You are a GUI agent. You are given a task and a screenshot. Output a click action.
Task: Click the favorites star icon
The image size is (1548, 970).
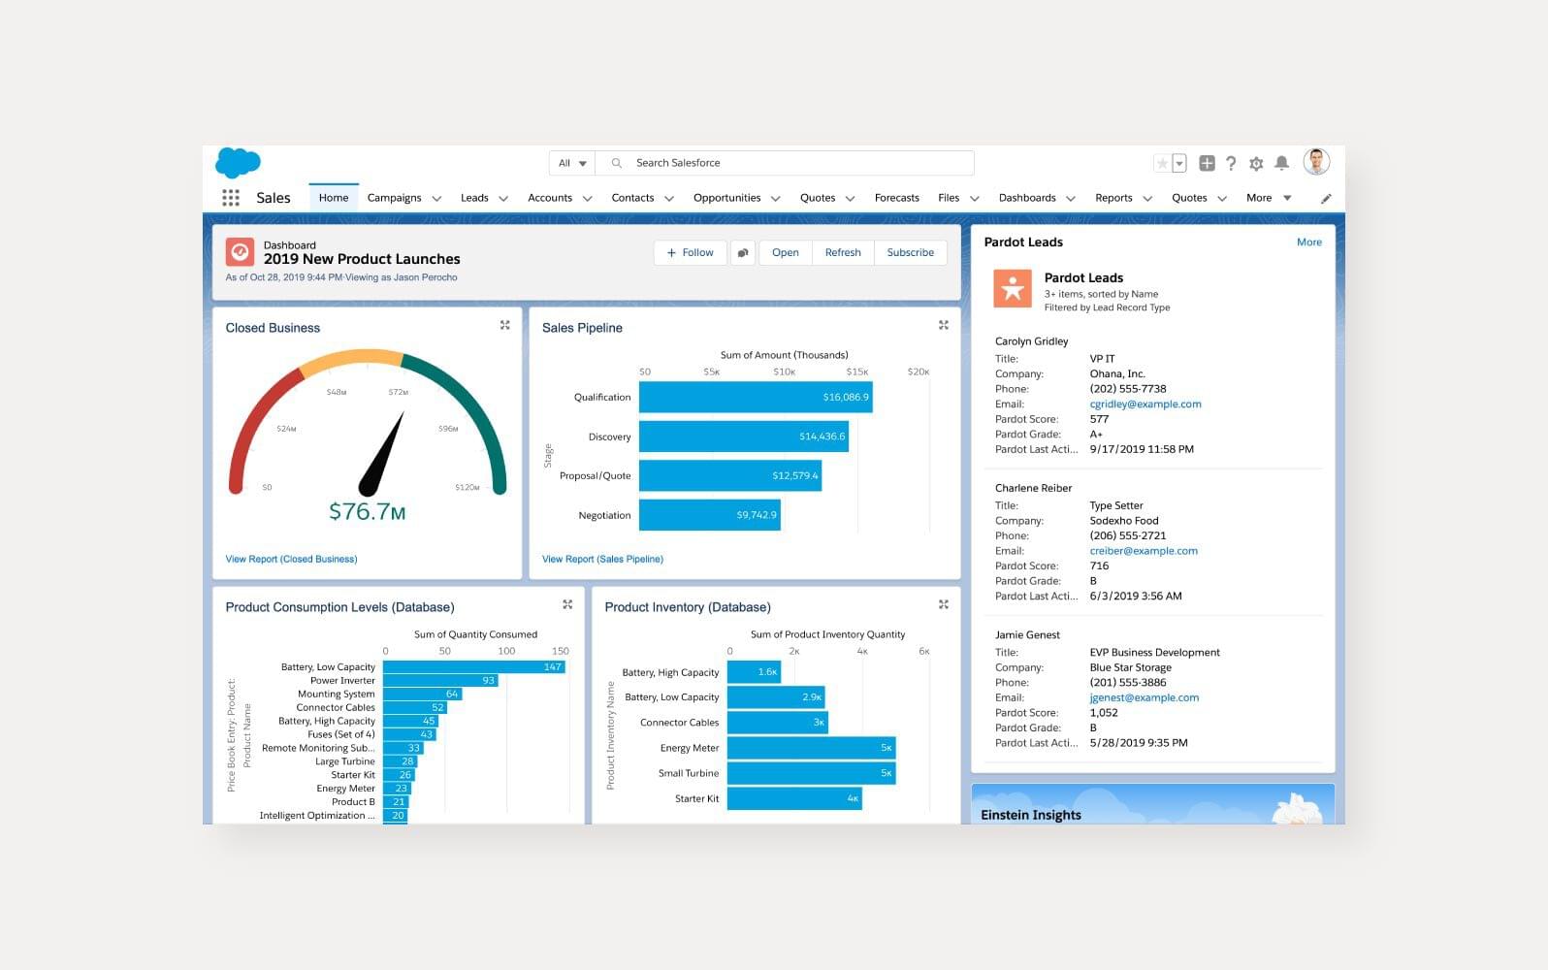pyautogui.click(x=1162, y=164)
